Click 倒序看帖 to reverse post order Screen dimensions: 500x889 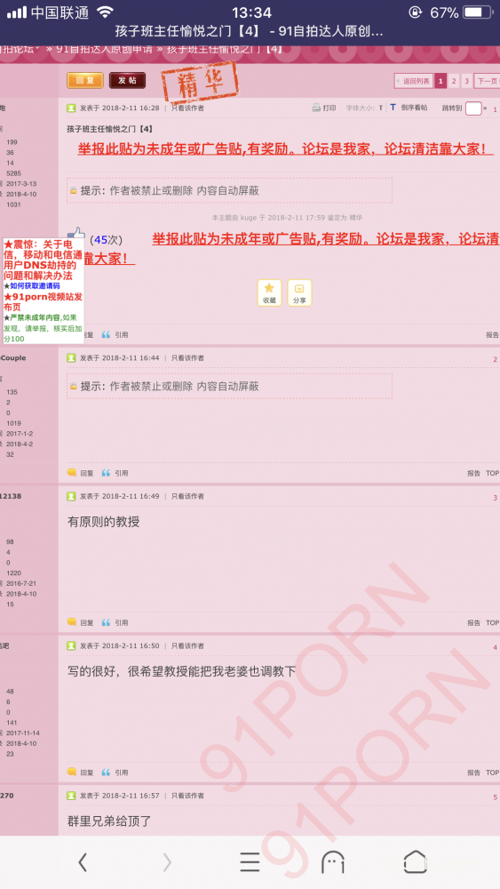414,108
